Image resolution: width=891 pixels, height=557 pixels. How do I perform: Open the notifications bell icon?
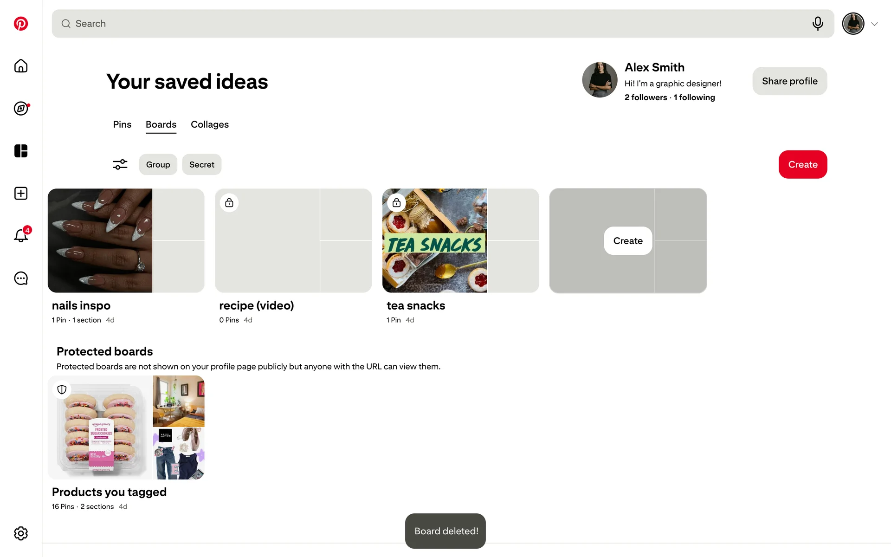pos(21,236)
